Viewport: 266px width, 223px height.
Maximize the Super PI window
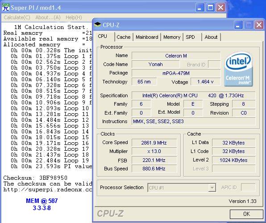(x=210, y=8)
